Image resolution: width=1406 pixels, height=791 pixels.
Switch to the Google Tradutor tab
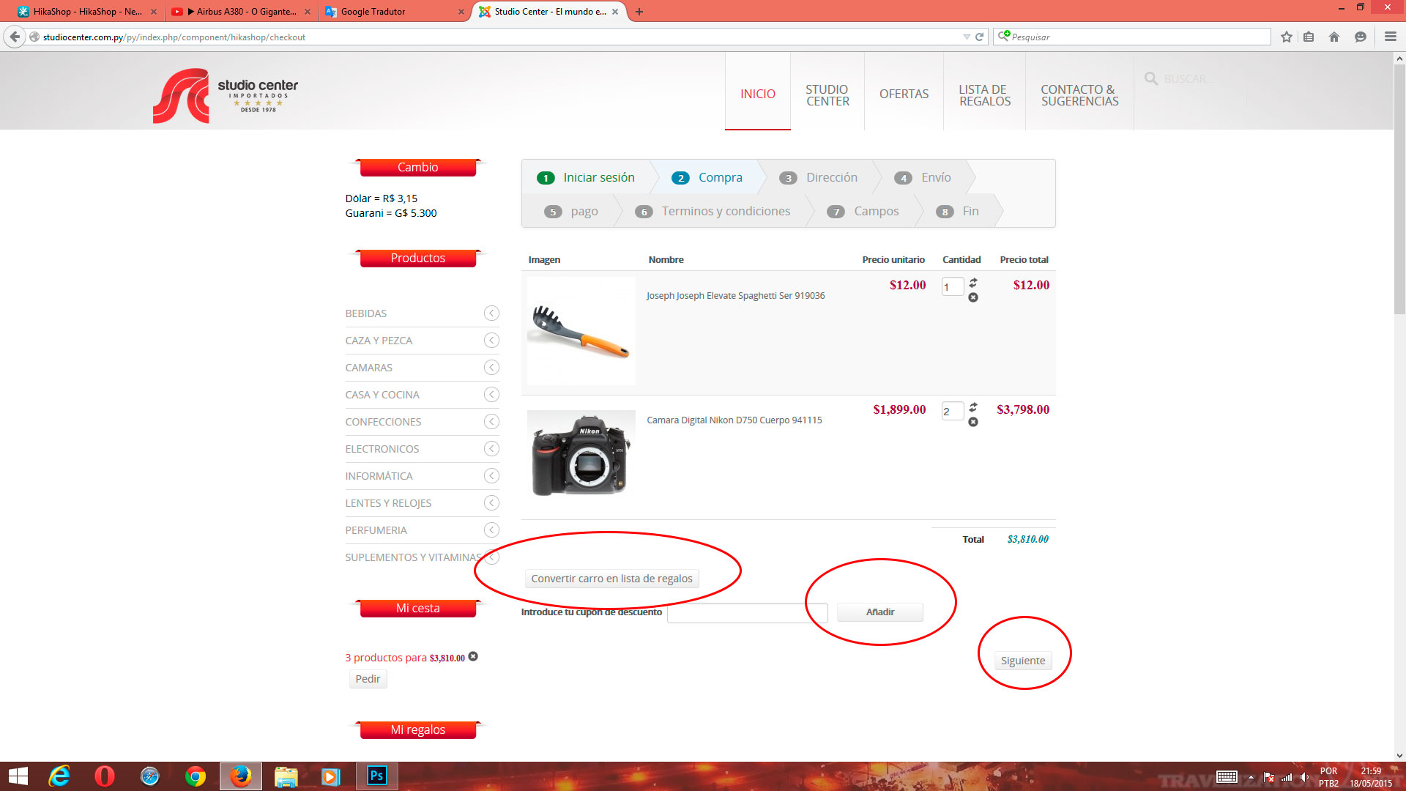click(373, 12)
